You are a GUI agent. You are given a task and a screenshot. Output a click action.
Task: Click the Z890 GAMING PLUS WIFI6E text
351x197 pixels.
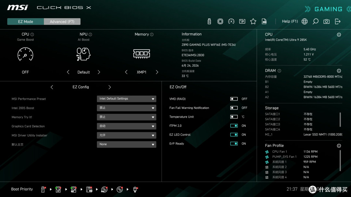click(209, 45)
